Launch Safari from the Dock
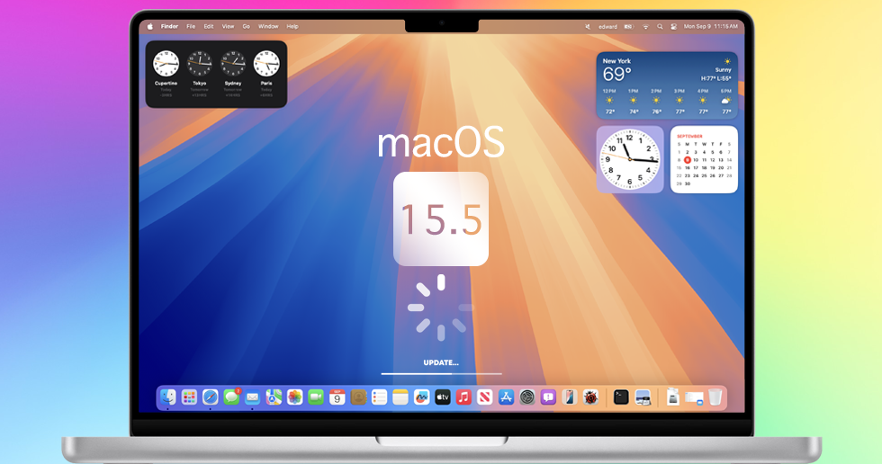This screenshot has height=464, width=882. pyautogui.click(x=211, y=397)
